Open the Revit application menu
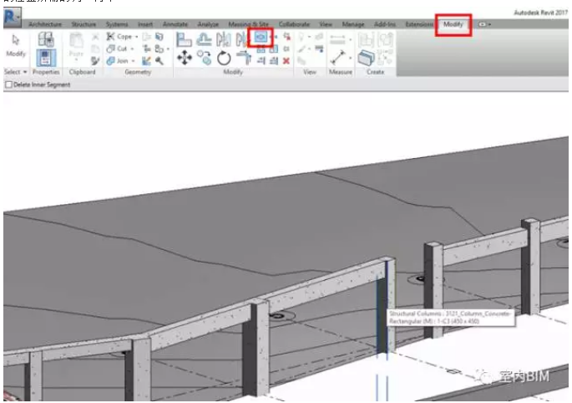This screenshot has height=403, width=572. [12, 17]
